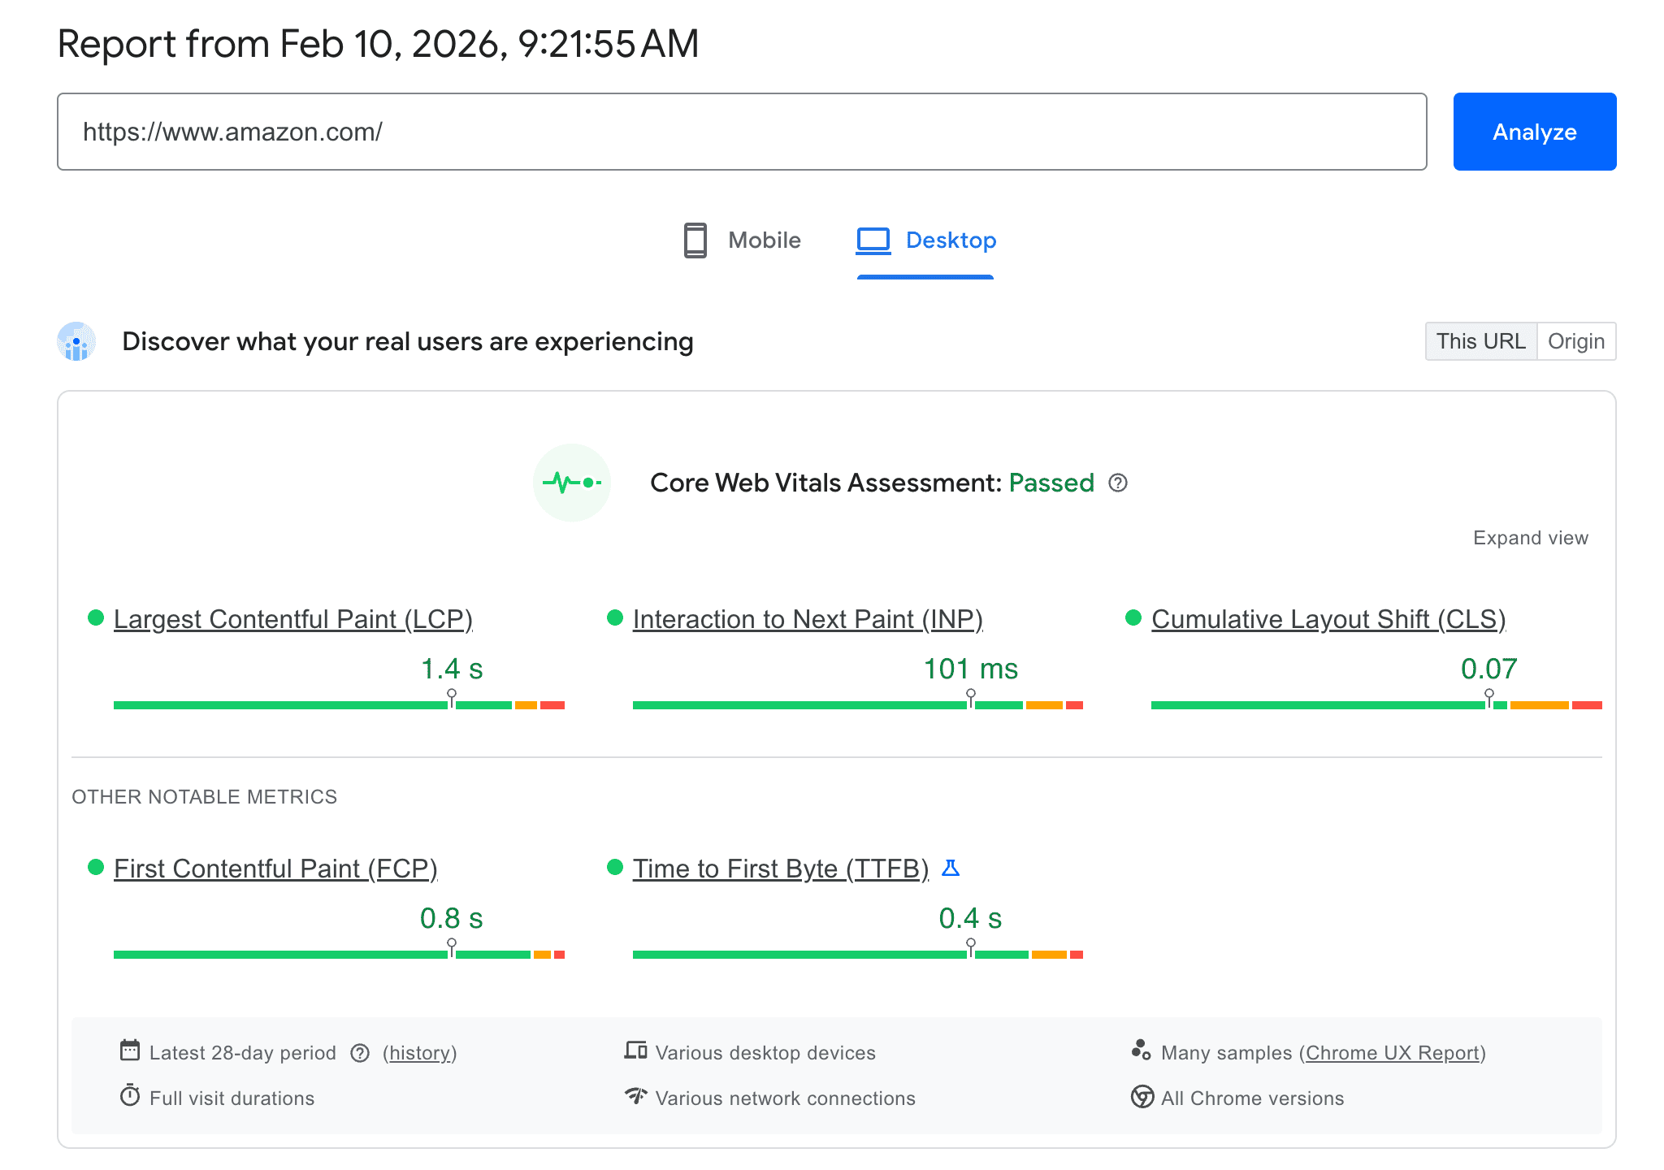Expand view of Core Web Vitals metrics
This screenshot has height=1170, width=1664.
[x=1531, y=537]
